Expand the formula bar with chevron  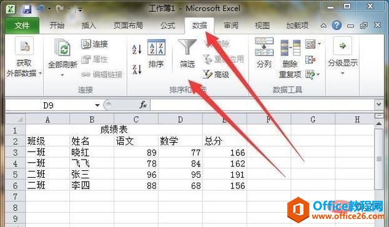[x=379, y=105]
